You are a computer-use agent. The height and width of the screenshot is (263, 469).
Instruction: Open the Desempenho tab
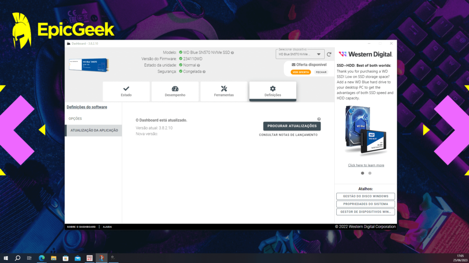pos(175,91)
